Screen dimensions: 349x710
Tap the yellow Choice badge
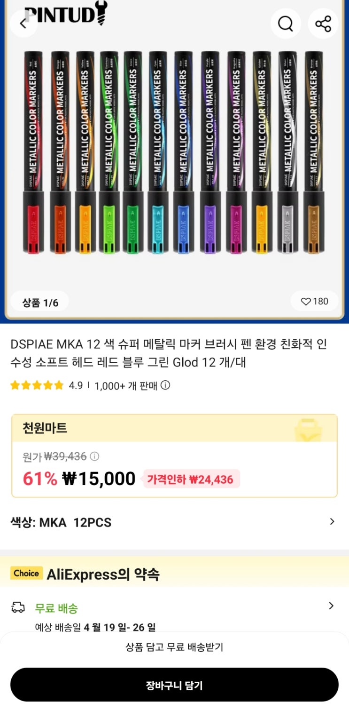(26, 574)
